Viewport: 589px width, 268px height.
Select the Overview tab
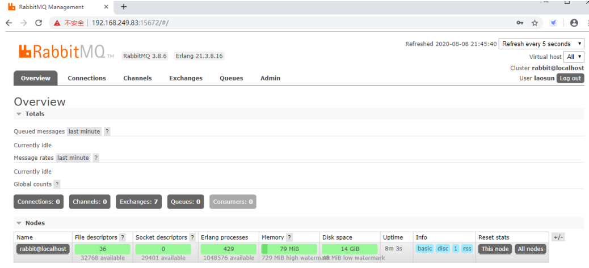(x=36, y=78)
